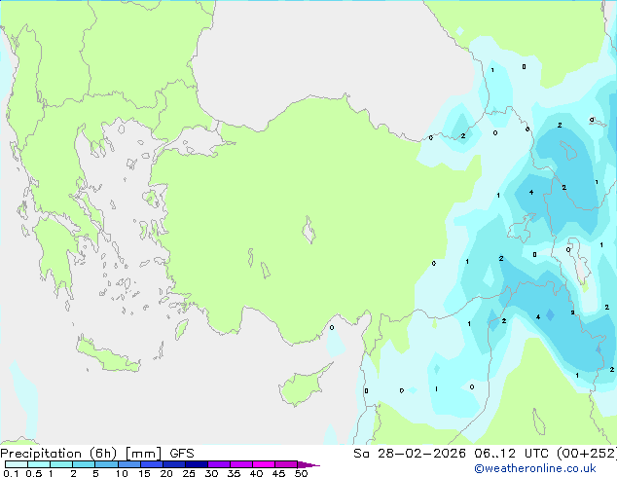The height and width of the screenshot is (477, 617).
Task: Click the Cyprus island on the map
Action: pyautogui.click(x=303, y=385)
